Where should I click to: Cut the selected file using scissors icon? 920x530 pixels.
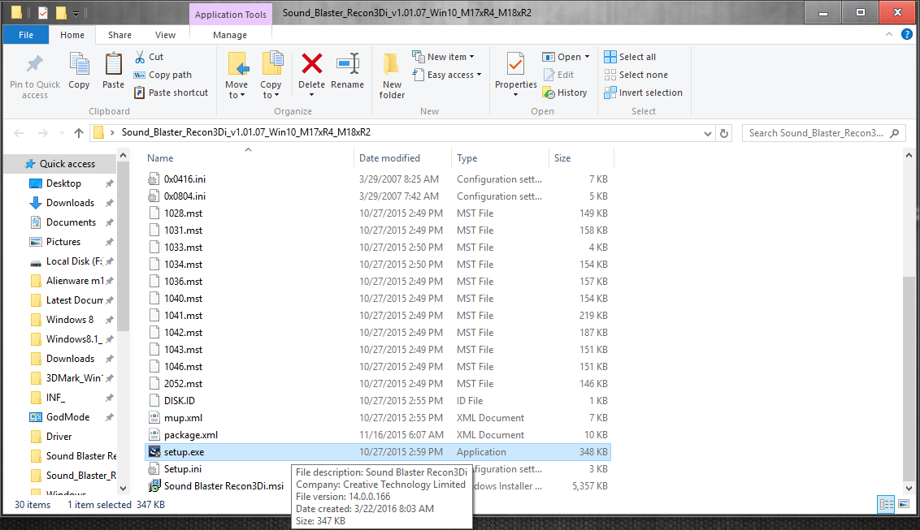click(140, 57)
